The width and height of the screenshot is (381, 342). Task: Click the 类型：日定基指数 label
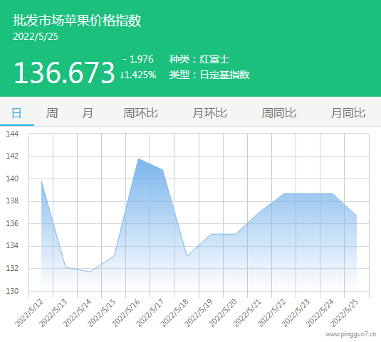coord(209,75)
